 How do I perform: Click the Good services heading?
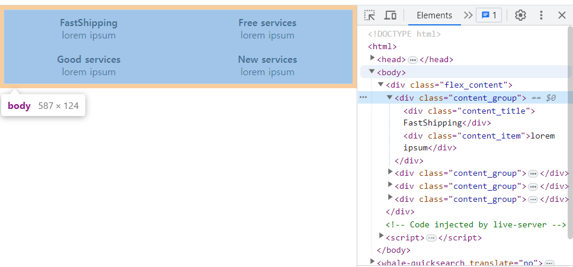pos(89,60)
